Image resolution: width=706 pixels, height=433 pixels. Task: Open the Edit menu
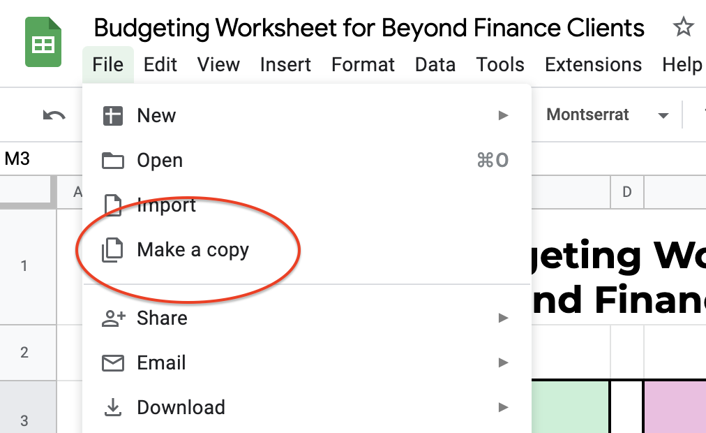(x=160, y=65)
